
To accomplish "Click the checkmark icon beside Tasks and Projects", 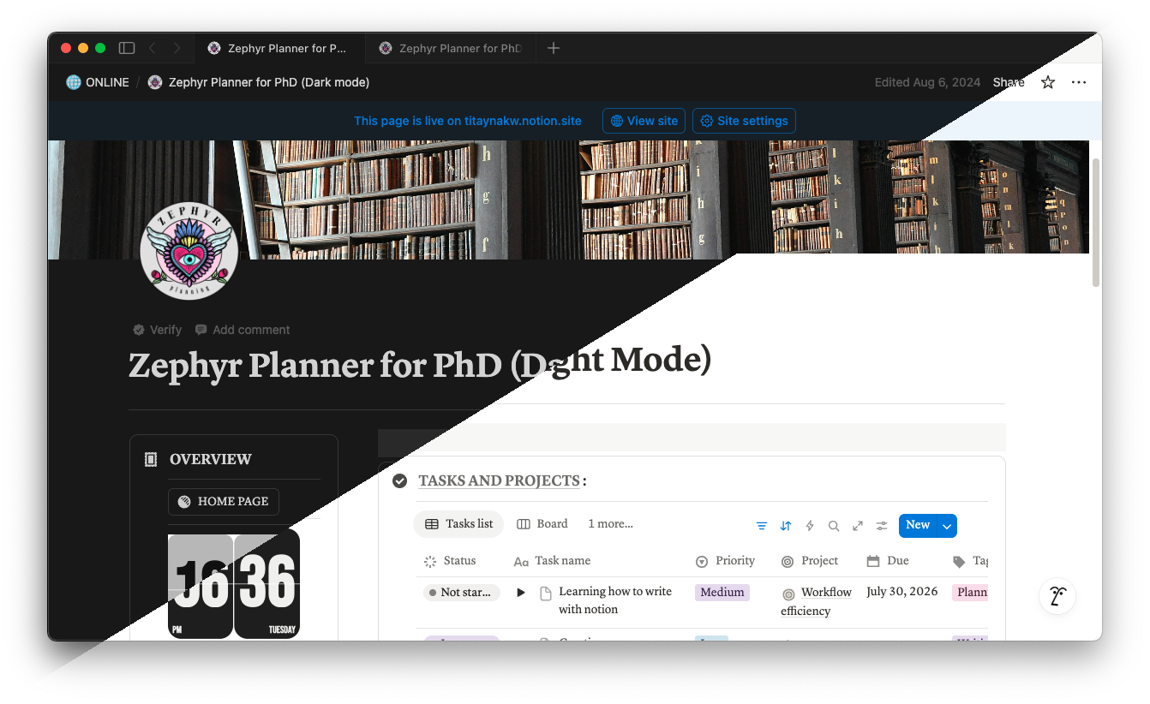I will click(399, 481).
